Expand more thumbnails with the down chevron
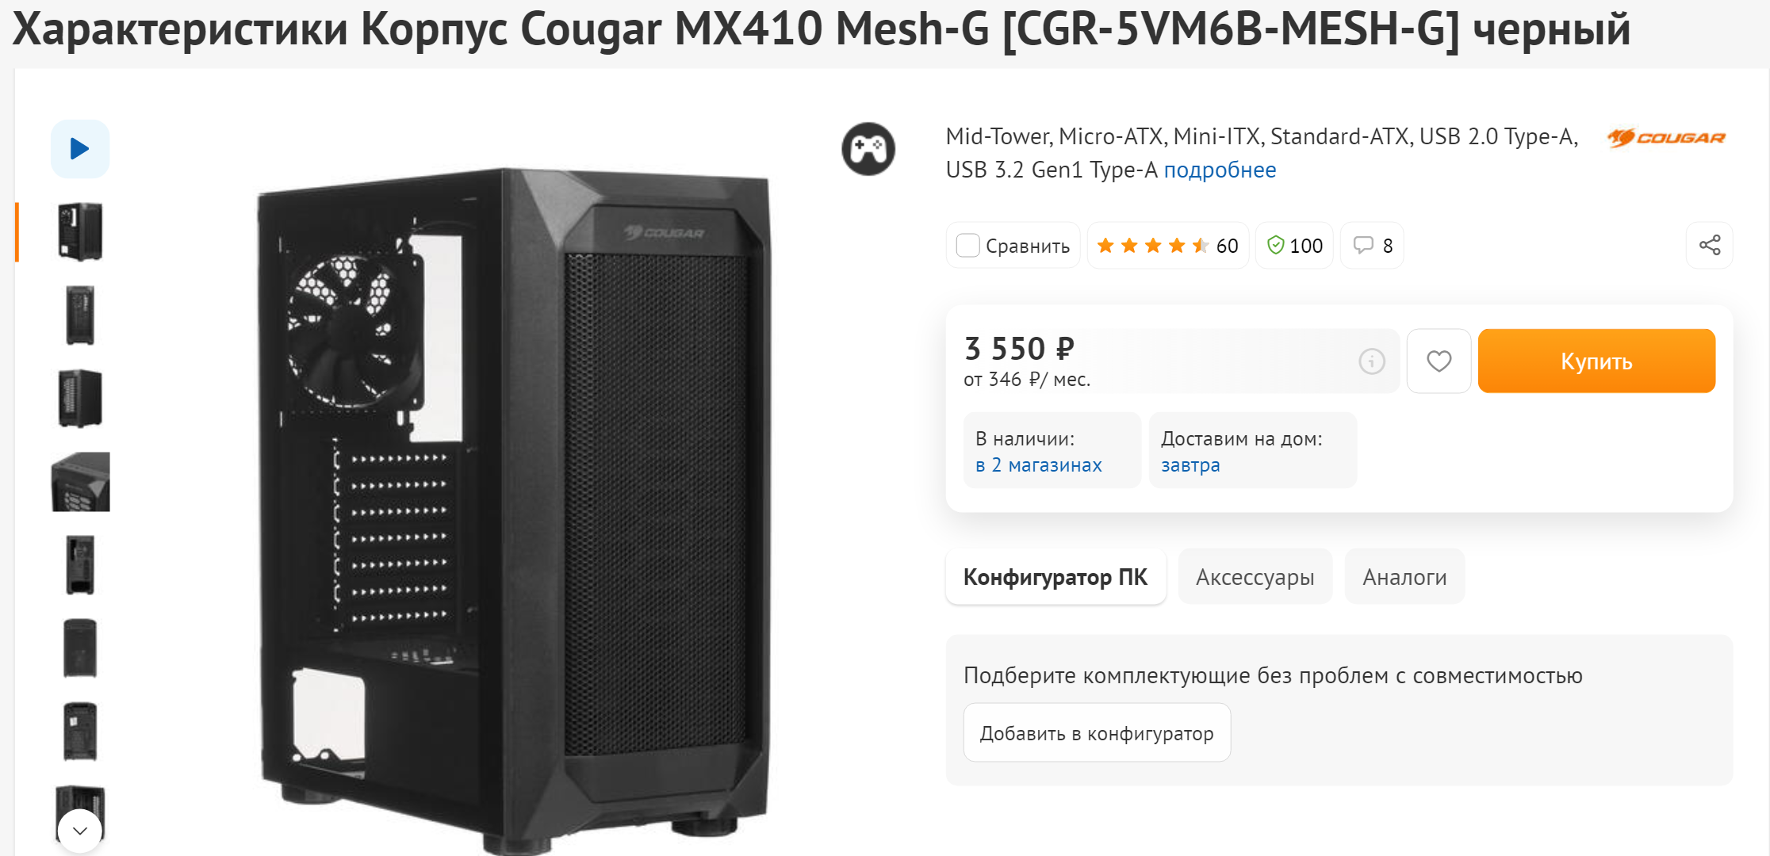The height and width of the screenshot is (856, 1770). pos(80,831)
